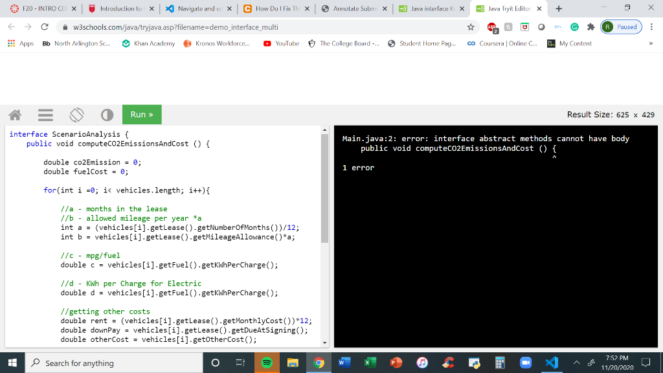Screen dimensions: 663x373
Task: Open Calculator from the taskbar
Action: tap(500, 363)
